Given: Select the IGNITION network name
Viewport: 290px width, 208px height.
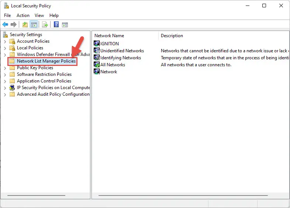Looking at the screenshot, I should click(x=110, y=44).
